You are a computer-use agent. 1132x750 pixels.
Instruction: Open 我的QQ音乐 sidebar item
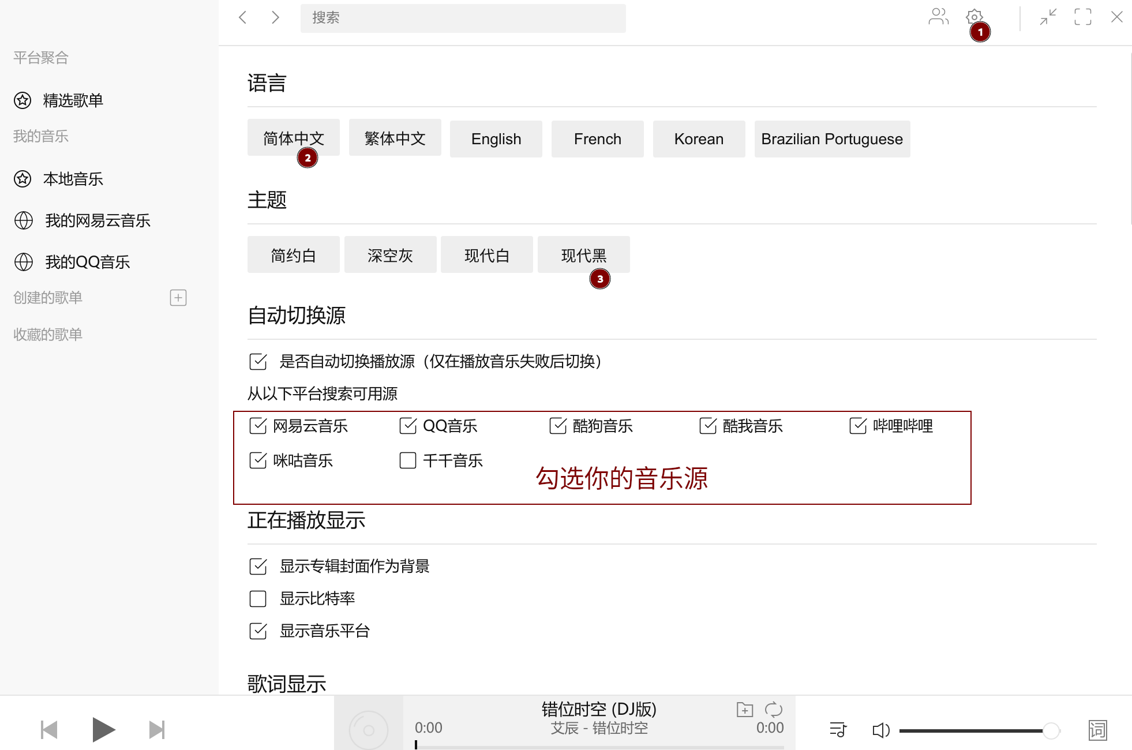point(87,262)
